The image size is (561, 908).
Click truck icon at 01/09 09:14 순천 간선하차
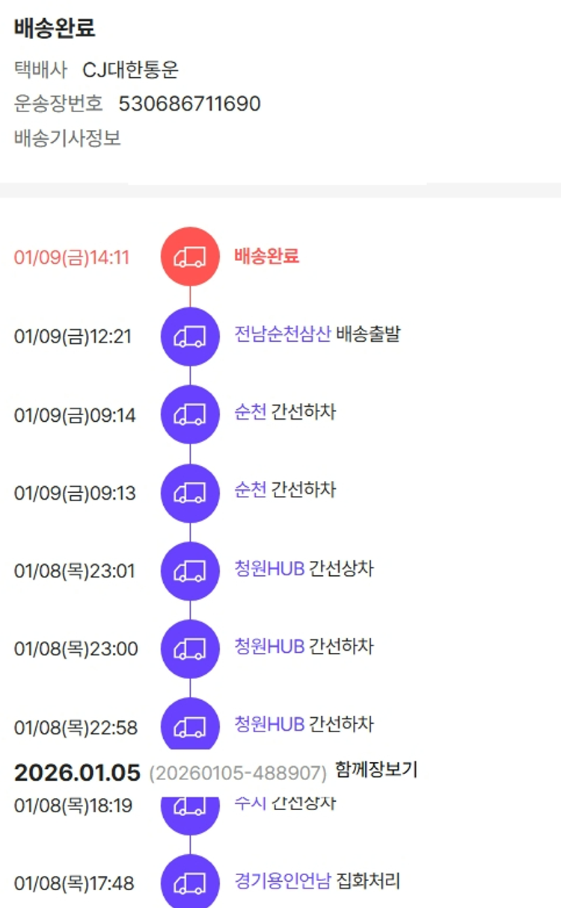[190, 414]
